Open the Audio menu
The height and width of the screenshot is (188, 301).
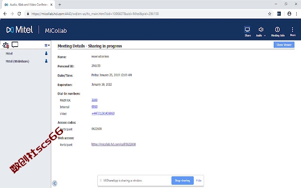261,31
